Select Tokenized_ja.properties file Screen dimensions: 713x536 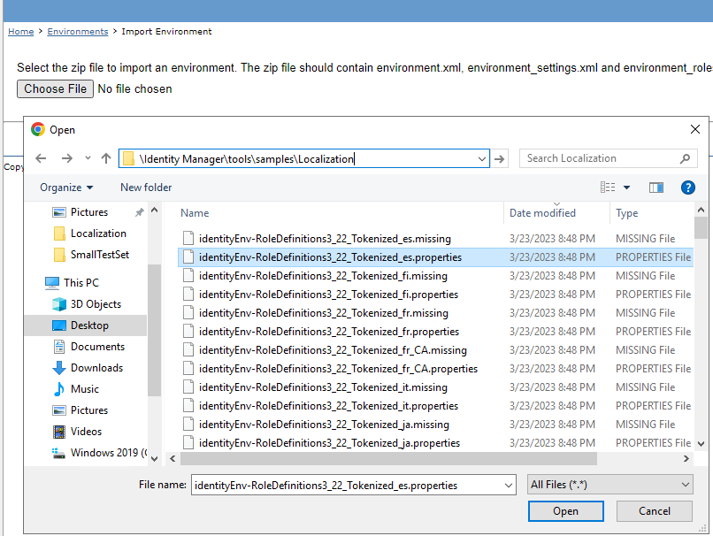tap(435, 443)
